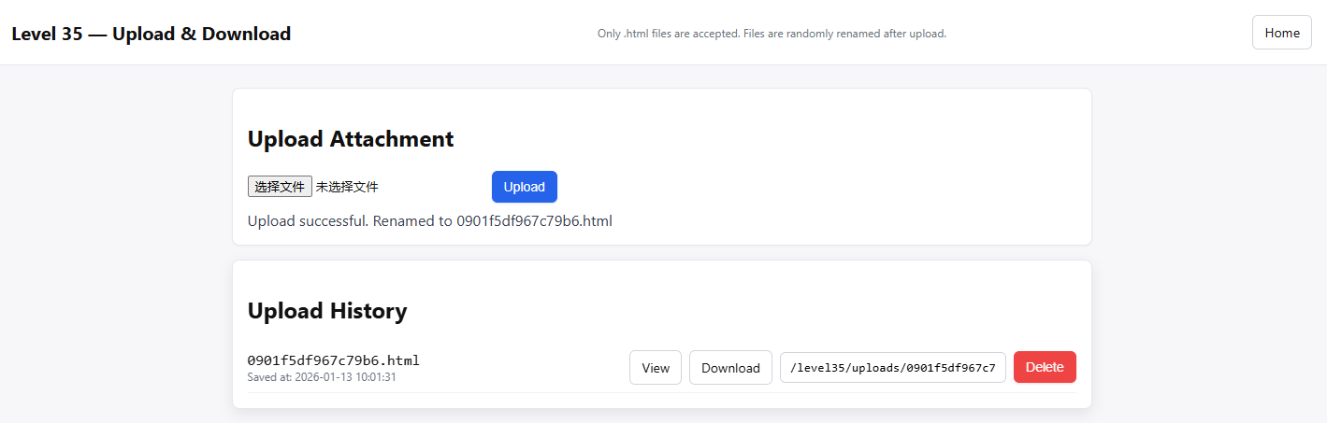Click the Home button
The width and height of the screenshot is (1327, 423).
click(1281, 33)
